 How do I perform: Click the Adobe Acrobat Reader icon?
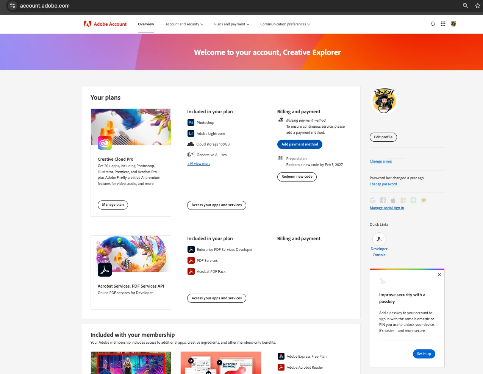(281, 367)
